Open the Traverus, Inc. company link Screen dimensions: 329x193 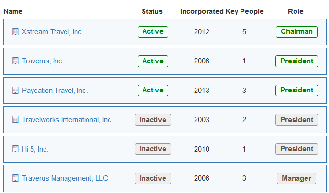pyautogui.click(x=43, y=61)
